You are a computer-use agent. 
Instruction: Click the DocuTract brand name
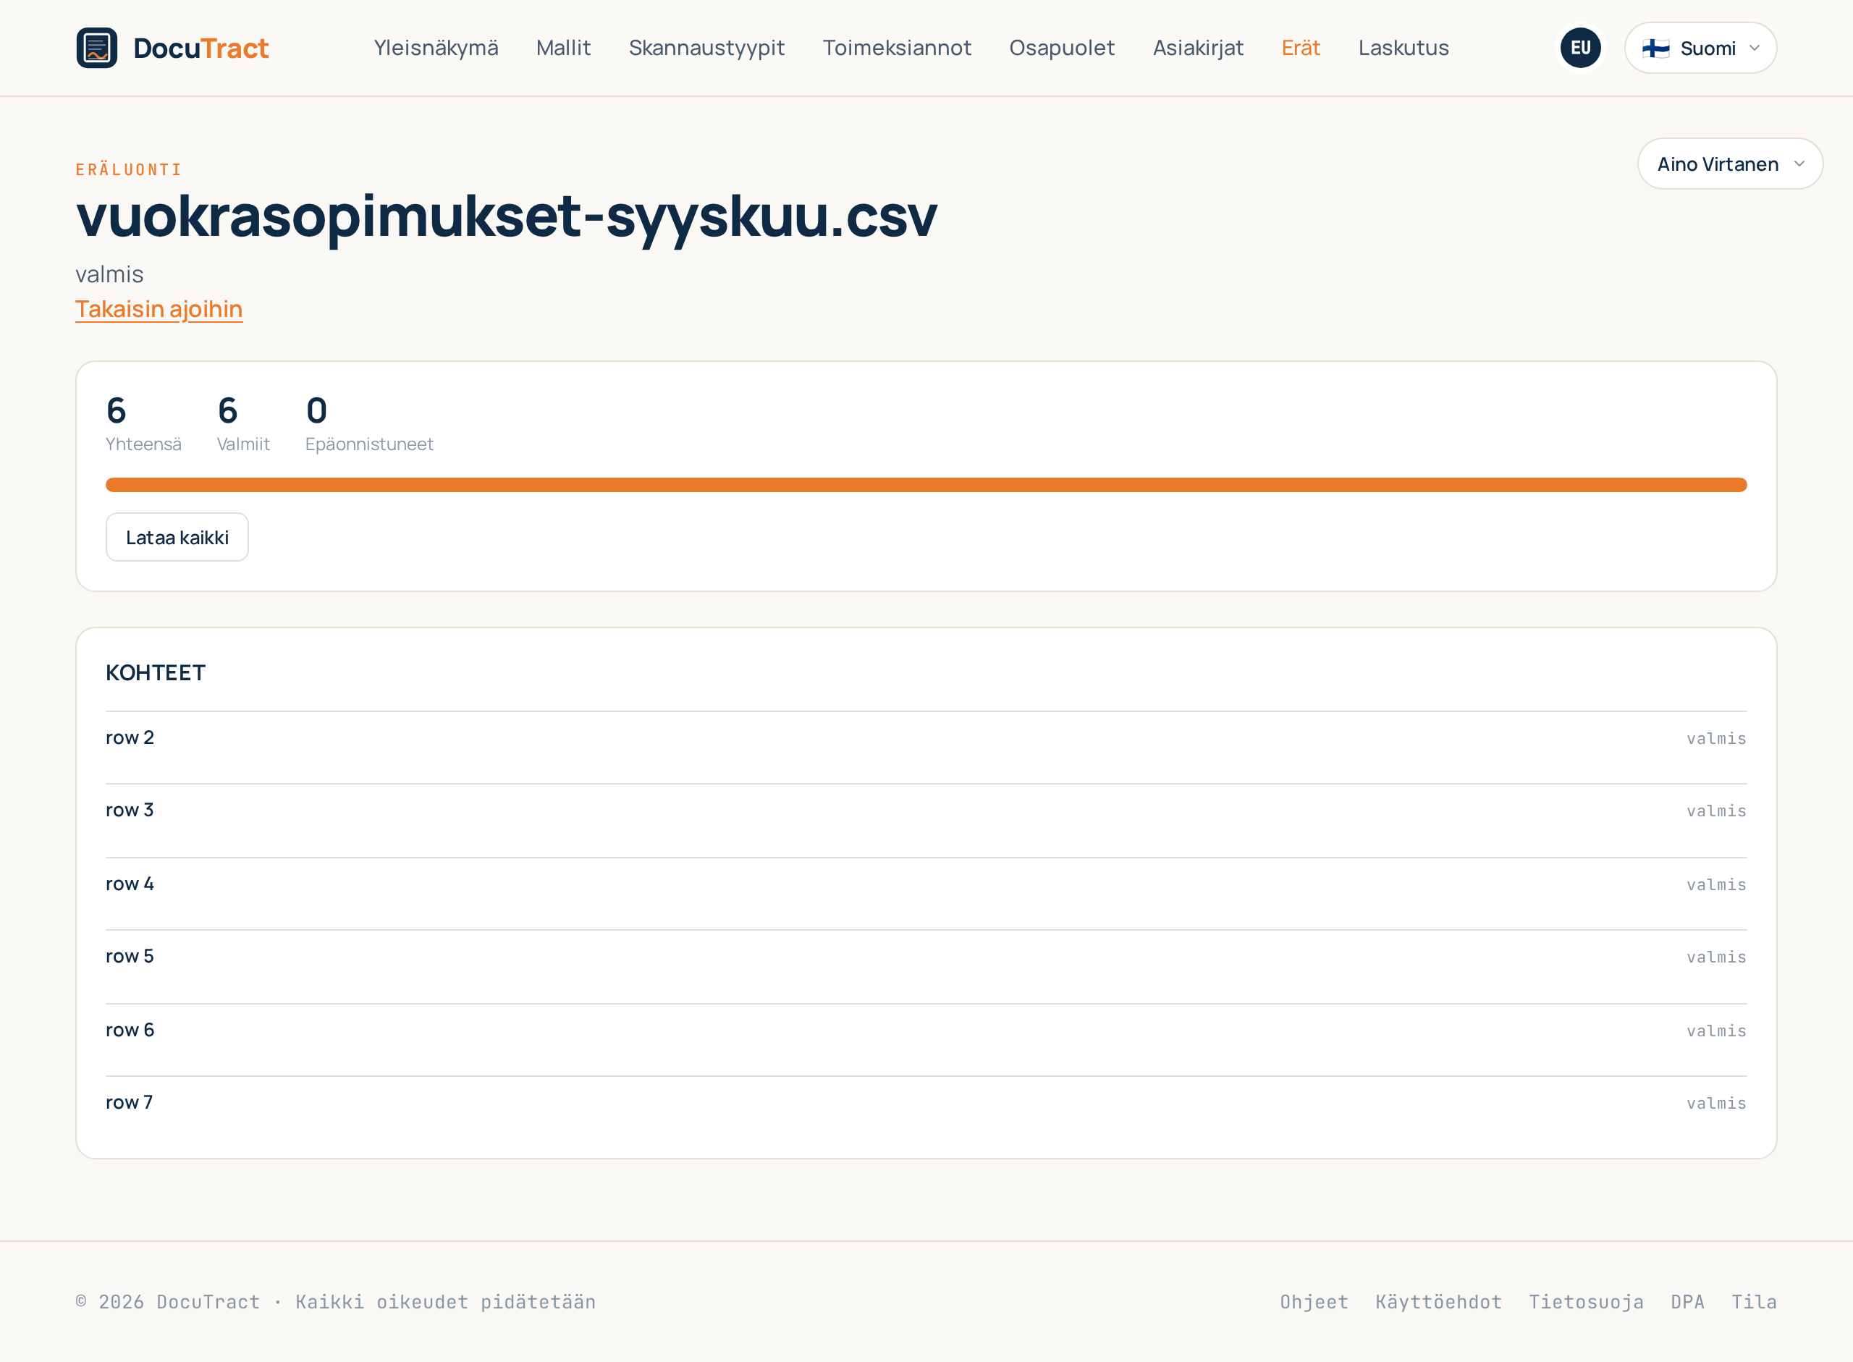coord(201,48)
